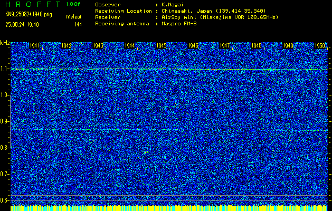Click the HROFFT program title
Viewport: 332px width, 211px height.
tap(33, 4)
